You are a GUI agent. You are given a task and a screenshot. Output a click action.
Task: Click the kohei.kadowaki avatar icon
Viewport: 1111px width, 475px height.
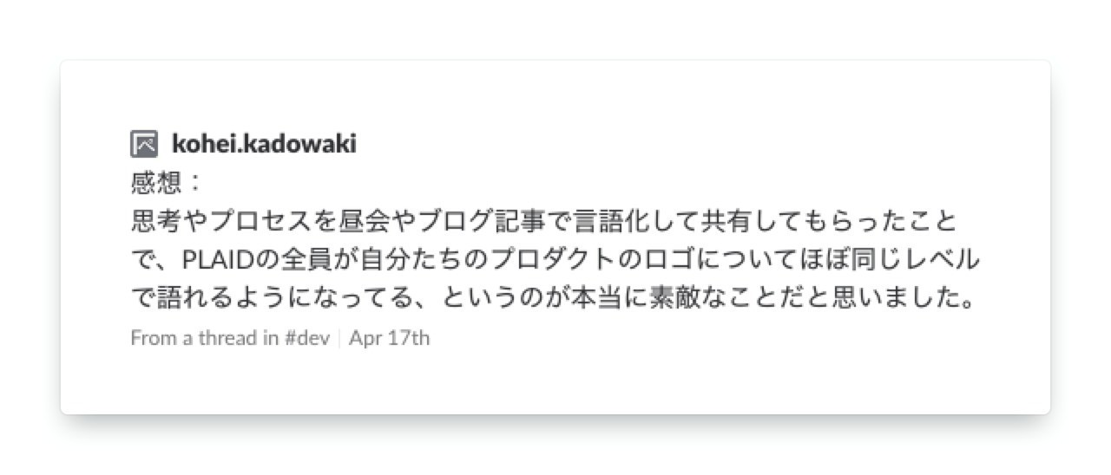click(x=144, y=144)
